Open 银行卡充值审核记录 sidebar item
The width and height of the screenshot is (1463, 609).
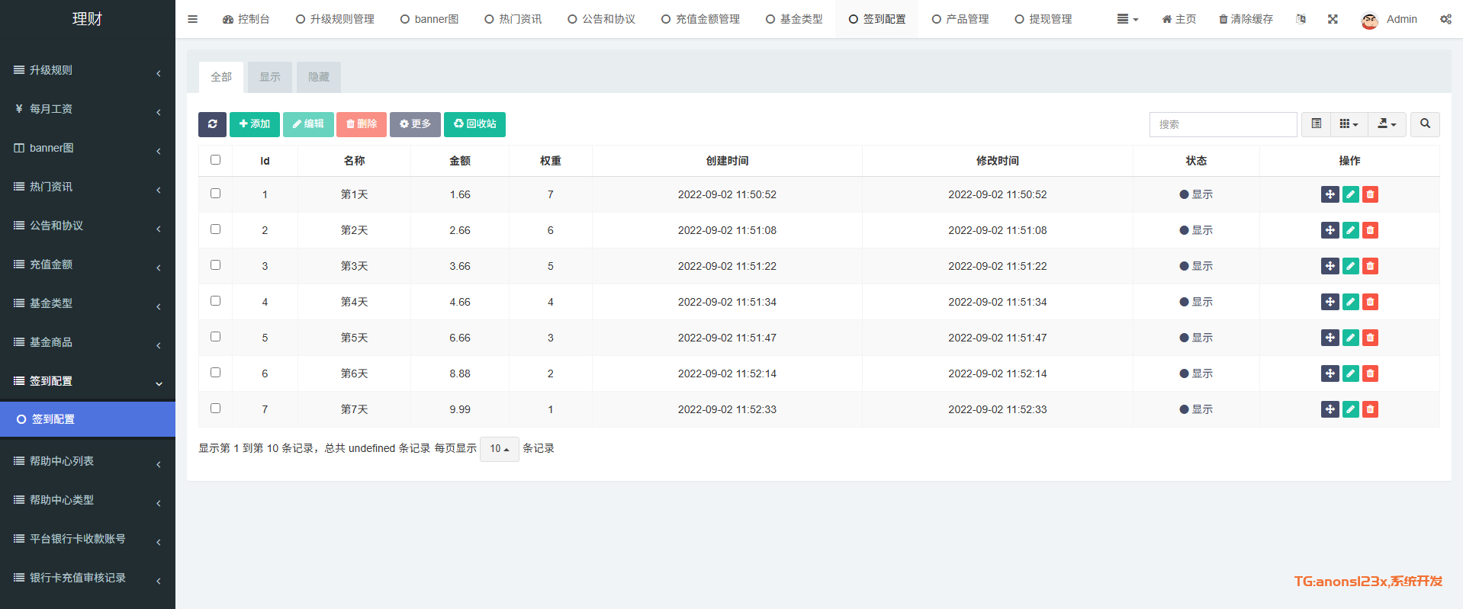[x=88, y=578]
